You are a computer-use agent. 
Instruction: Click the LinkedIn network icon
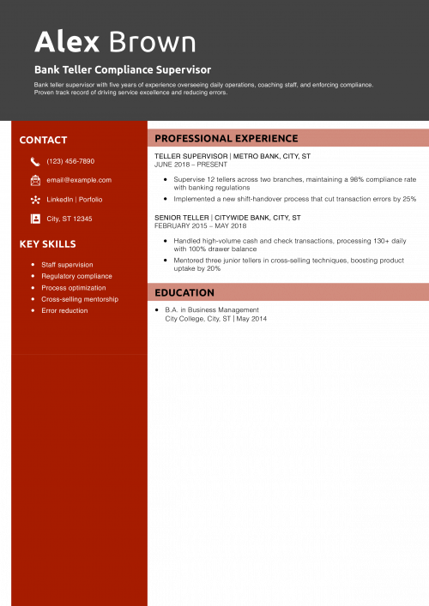35,200
